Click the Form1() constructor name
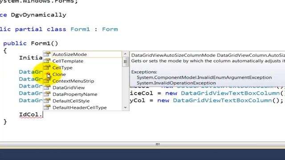 click(45, 44)
